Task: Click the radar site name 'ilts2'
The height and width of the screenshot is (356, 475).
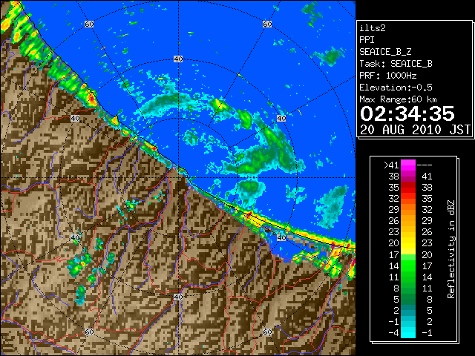Action: coord(373,28)
